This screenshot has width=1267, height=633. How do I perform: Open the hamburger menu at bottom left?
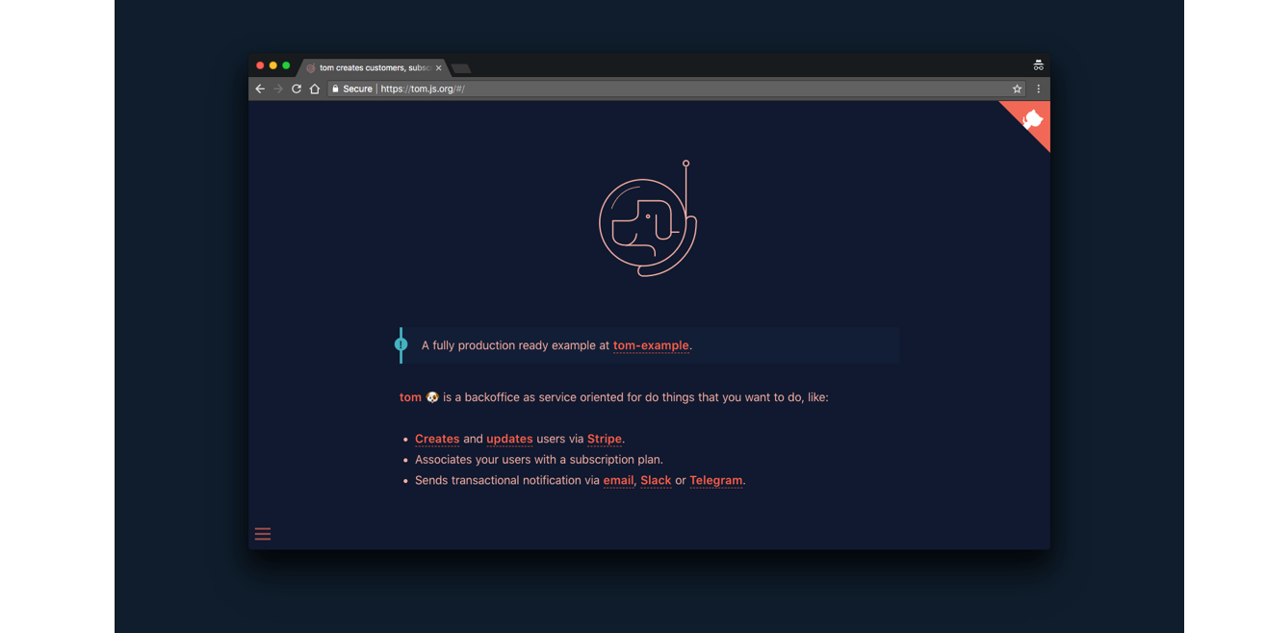click(x=262, y=533)
